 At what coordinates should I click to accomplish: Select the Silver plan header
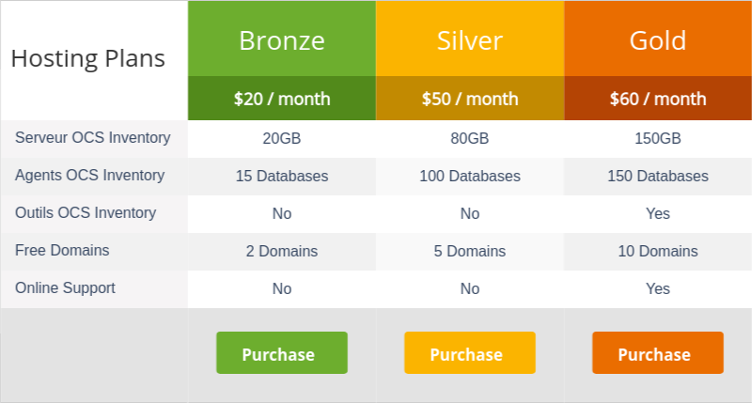(x=470, y=40)
